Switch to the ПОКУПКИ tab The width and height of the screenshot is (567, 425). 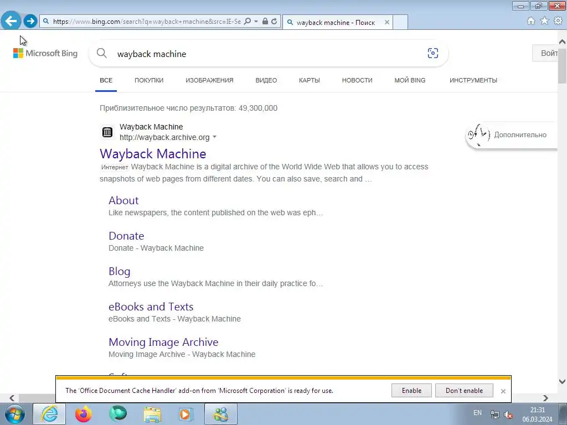pyautogui.click(x=149, y=80)
